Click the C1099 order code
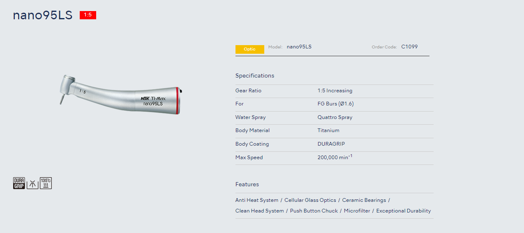 (x=409, y=47)
